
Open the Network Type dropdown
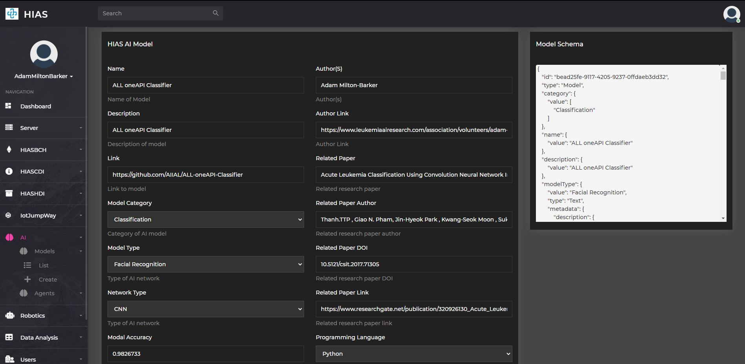tap(206, 309)
